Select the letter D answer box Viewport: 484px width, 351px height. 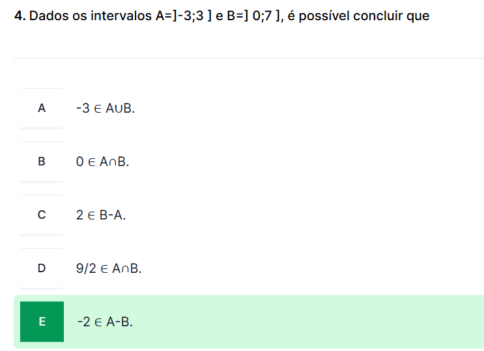point(42,268)
